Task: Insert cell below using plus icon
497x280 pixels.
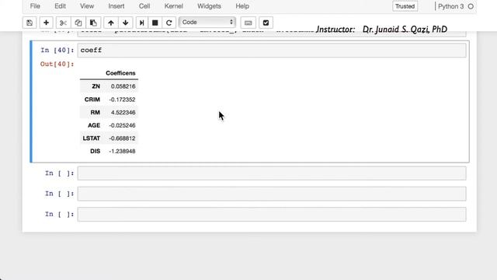Action: pos(46,23)
